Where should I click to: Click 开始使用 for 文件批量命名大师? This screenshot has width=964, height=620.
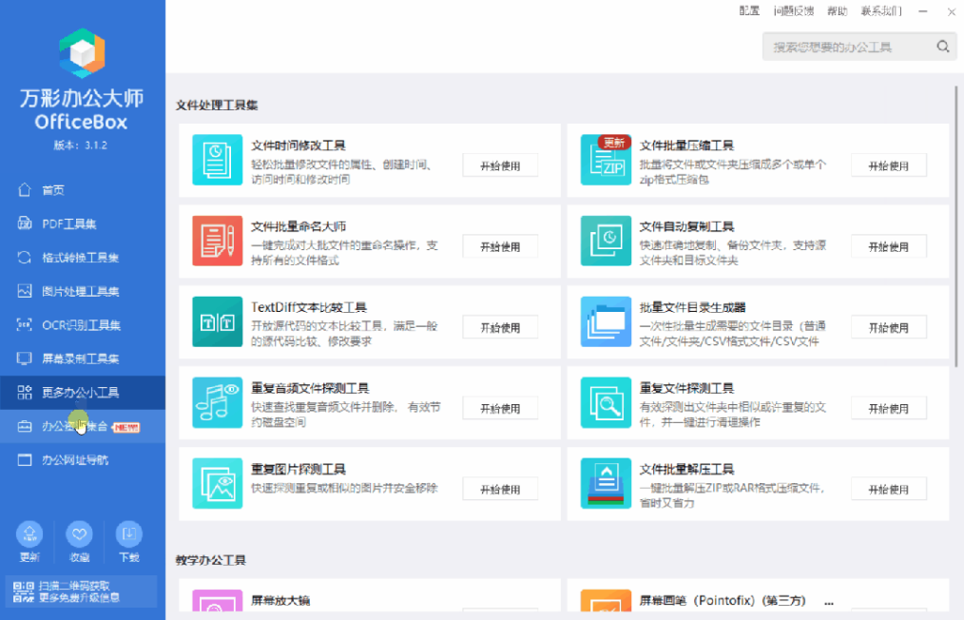(x=500, y=246)
